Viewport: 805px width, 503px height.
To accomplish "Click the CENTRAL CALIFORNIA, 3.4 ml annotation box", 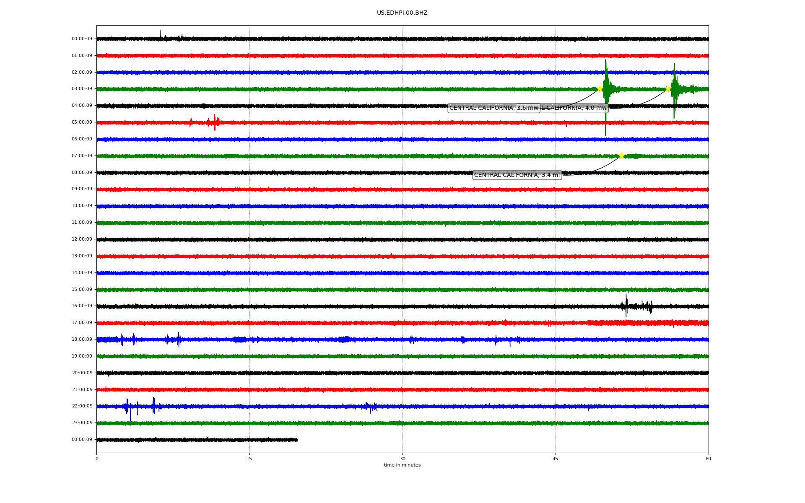I will tap(517, 175).
